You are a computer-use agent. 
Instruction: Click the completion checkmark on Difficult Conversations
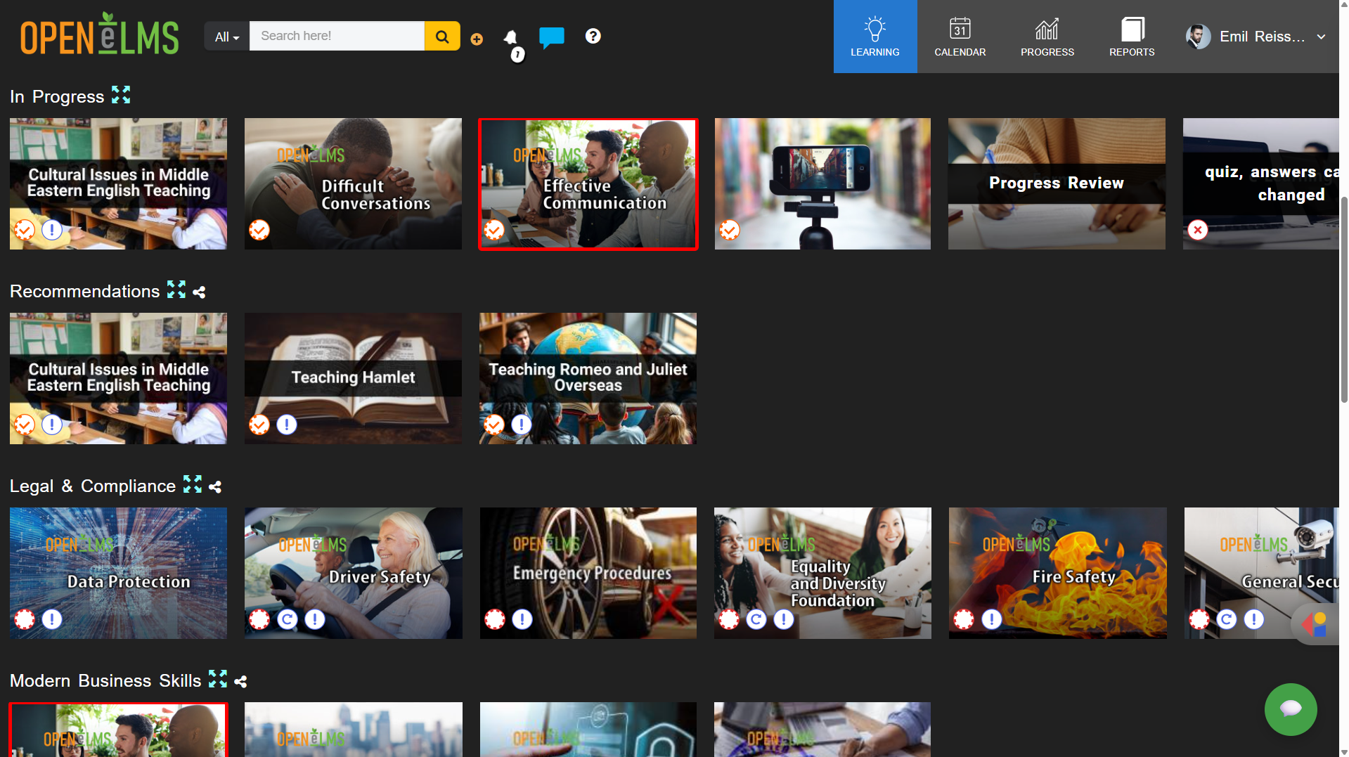click(x=259, y=230)
